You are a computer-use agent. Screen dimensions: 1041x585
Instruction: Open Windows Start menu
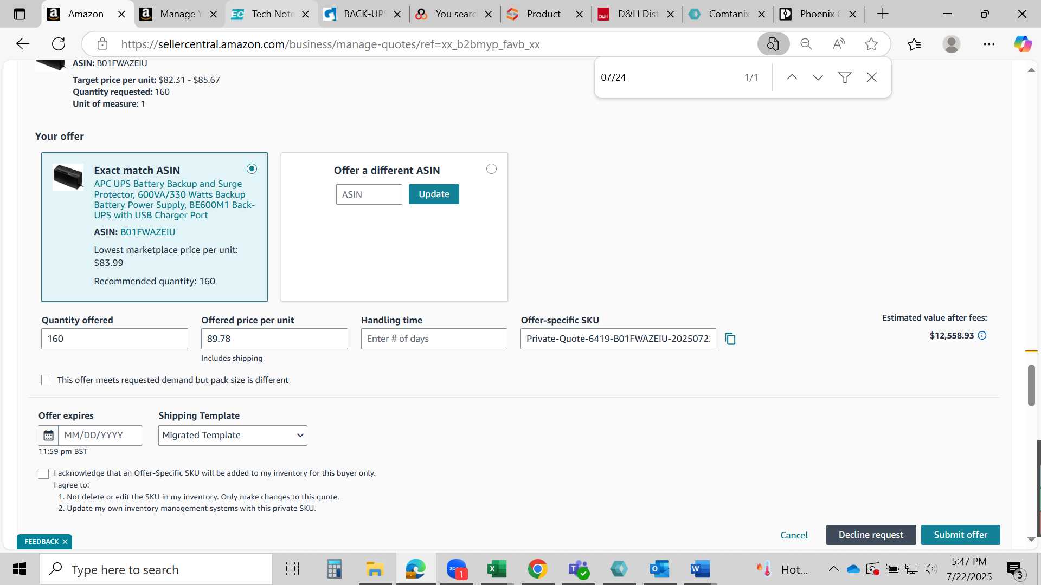pos(20,569)
